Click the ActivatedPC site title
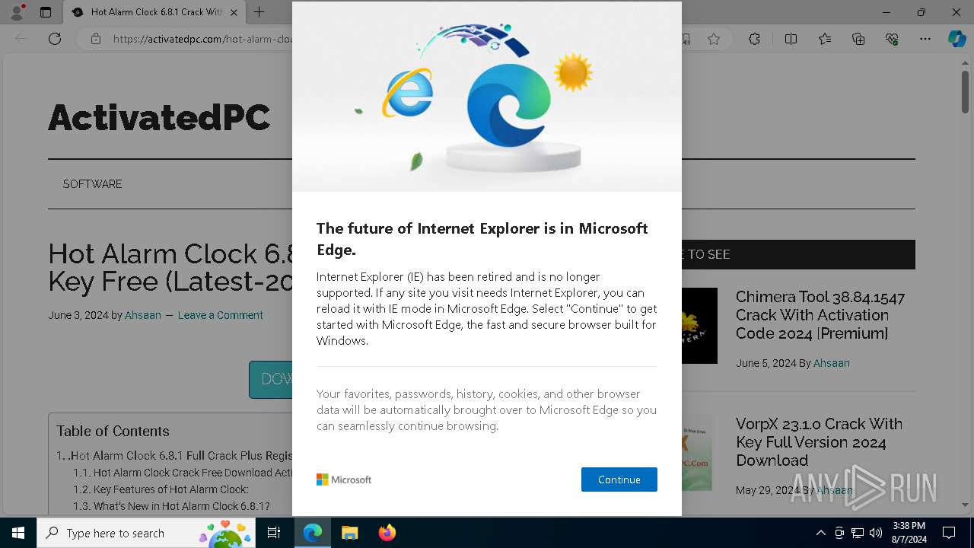This screenshot has height=548, width=974. point(159,117)
